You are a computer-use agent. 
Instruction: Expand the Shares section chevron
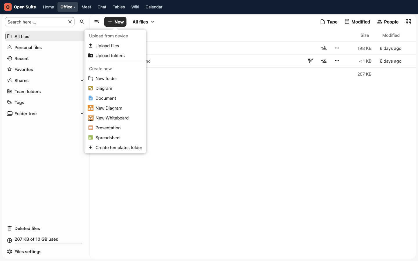click(x=82, y=81)
